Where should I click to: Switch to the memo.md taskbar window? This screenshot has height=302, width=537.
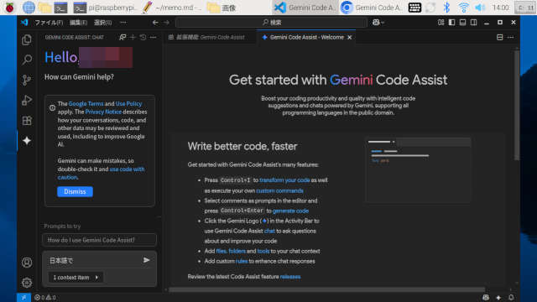click(172, 8)
